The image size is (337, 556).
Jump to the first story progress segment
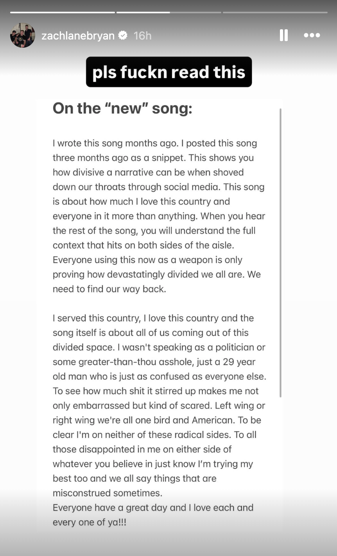pyautogui.click(x=63, y=13)
